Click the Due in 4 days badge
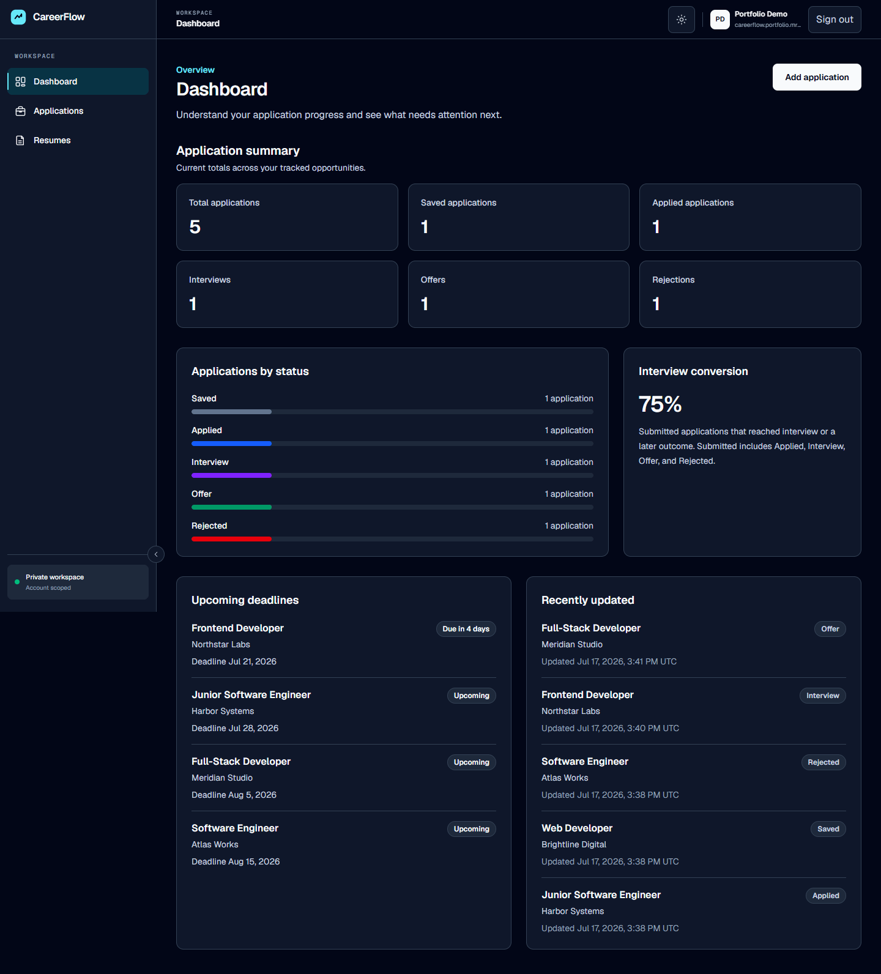The height and width of the screenshot is (974, 881). point(466,629)
